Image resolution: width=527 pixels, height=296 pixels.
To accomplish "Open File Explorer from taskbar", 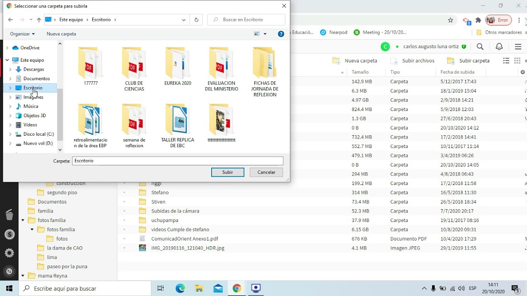I will [199, 288].
